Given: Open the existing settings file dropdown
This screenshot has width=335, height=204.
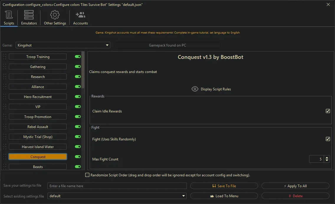Looking at the screenshot, I should point(183,196).
